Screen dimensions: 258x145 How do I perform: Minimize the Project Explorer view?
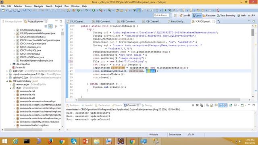pyautogui.click(x=56, y=21)
